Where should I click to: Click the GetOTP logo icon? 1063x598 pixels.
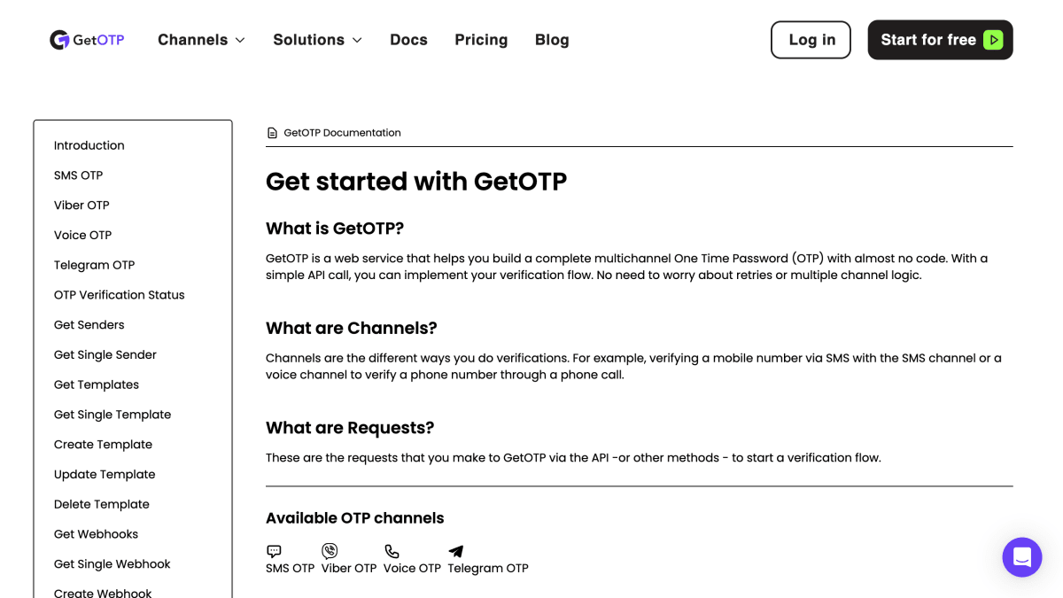click(59, 40)
